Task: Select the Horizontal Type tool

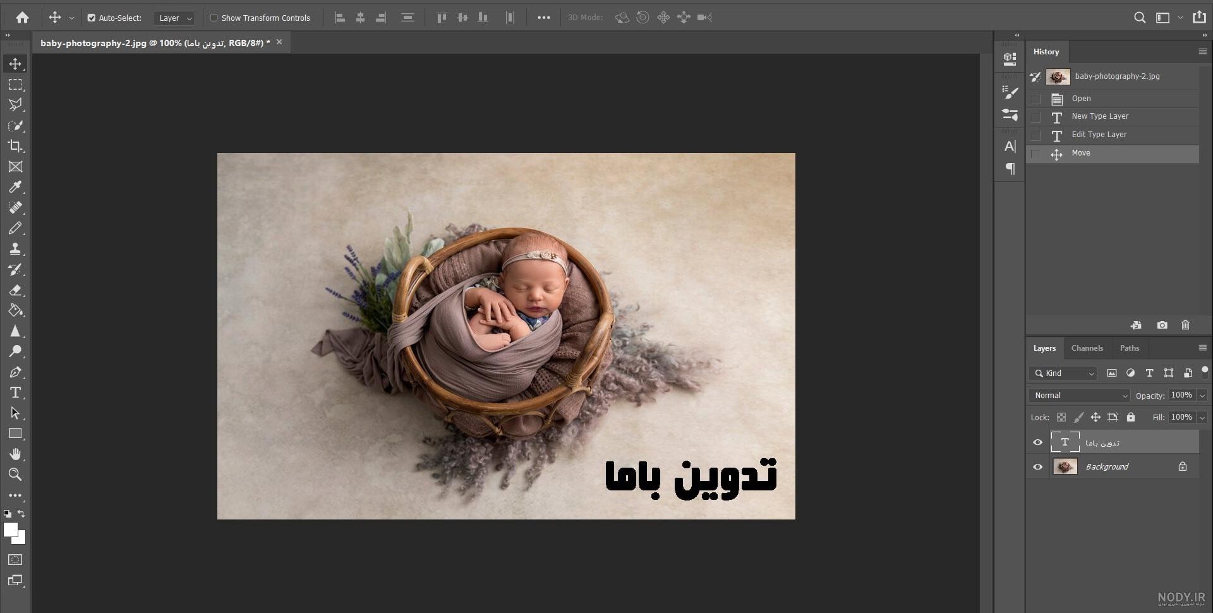Action: (15, 392)
